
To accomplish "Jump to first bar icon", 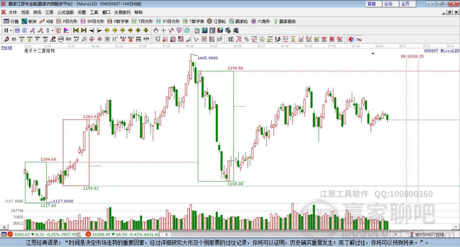I will pos(75,30).
